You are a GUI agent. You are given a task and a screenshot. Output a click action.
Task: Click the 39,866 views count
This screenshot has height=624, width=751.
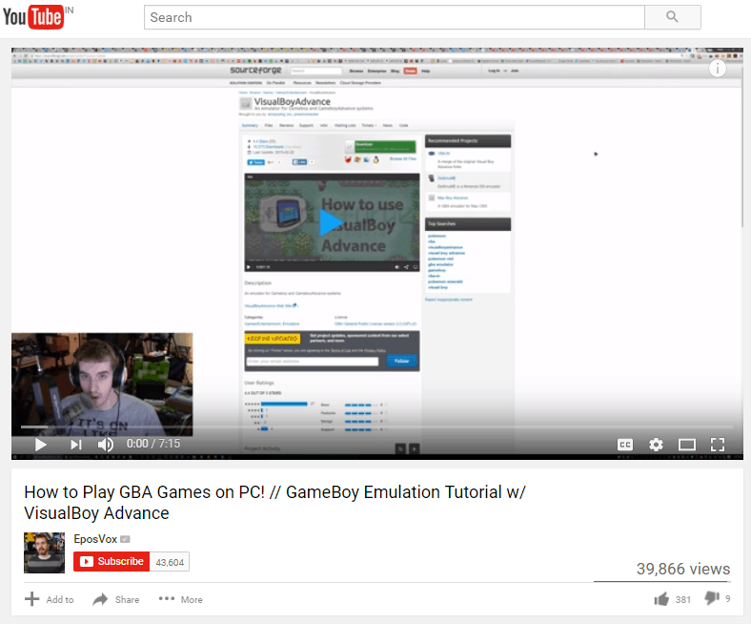pos(683,569)
